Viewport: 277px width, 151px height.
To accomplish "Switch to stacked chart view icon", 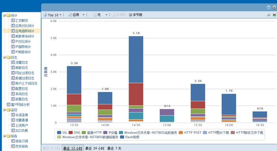I will 274,15.
